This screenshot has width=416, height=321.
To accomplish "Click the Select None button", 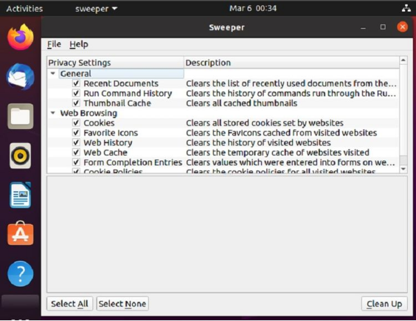I will coord(122,304).
